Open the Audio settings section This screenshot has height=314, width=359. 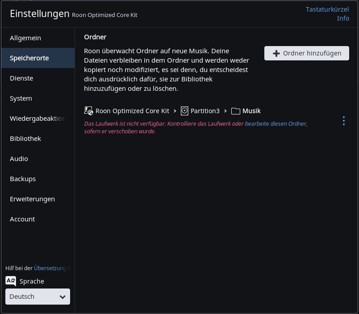[x=19, y=159]
